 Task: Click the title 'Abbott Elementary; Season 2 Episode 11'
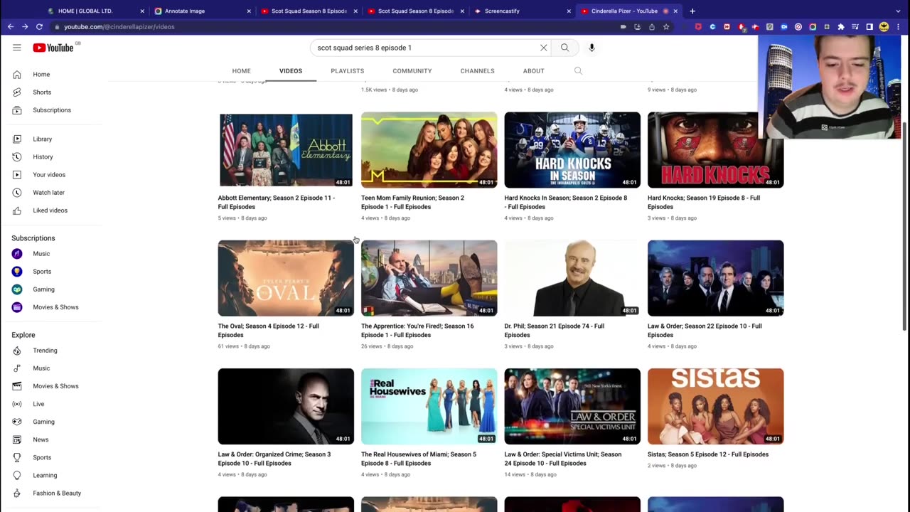(x=277, y=203)
